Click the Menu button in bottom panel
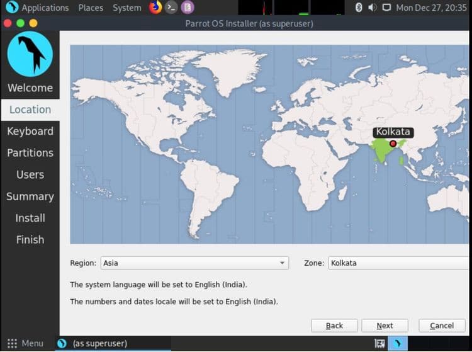This screenshot has height=352, width=472. (x=25, y=343)
